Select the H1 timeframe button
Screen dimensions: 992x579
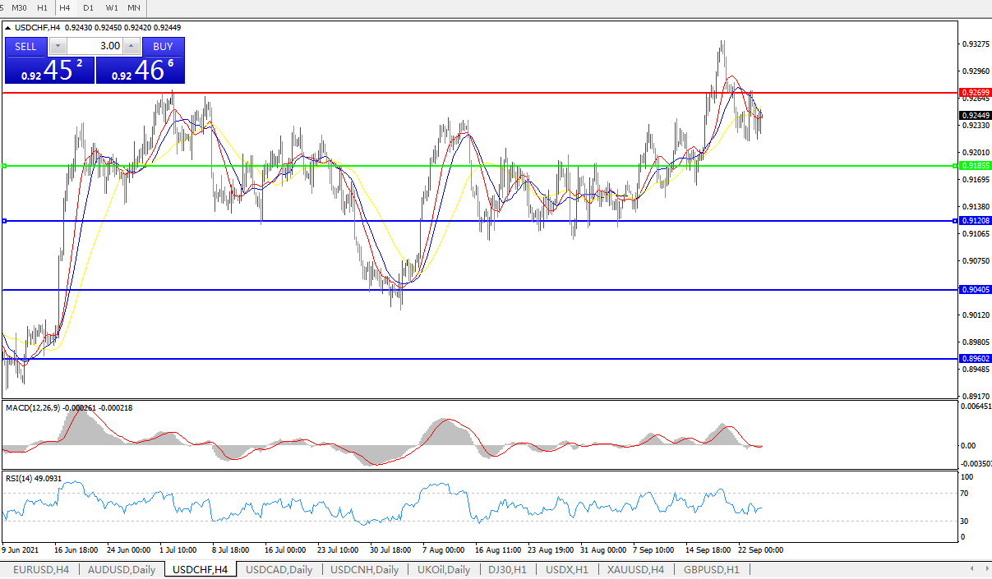42,7
